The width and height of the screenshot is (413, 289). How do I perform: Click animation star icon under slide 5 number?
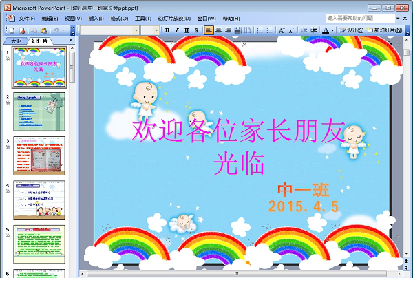click(x=8, y=235)
